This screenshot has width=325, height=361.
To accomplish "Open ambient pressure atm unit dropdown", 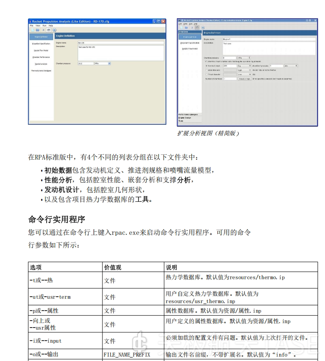I will (291, 66).
